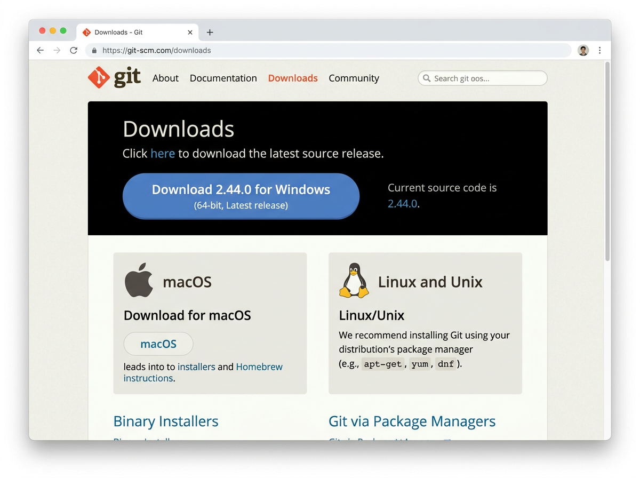Click the 'Current source code is' text
The width and height of the screenshot is (640, 478).
[x=442, y=188]
